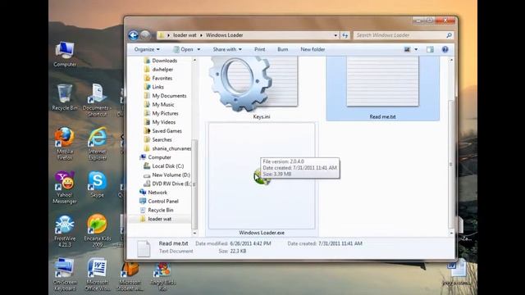Screen dimensions: 525x295
Task: Click the refresh button beside address bar
Action: 345,35
